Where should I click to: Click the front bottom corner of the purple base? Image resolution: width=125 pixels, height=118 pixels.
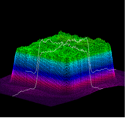pyautogui.click(x=51, y=106)
